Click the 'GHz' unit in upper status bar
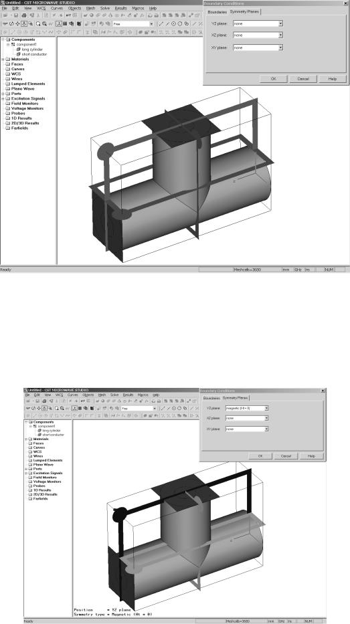 pyautogui.click(x=297, y=270)
